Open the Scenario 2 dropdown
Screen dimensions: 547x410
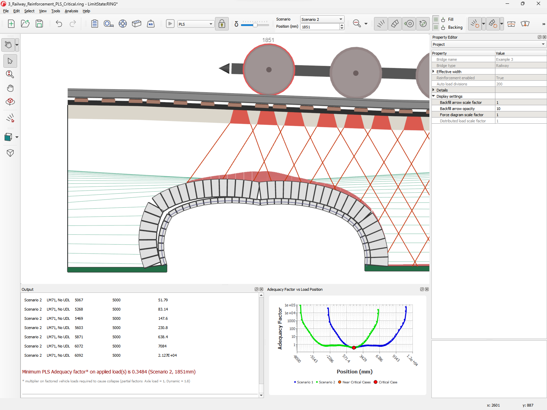click(x=340, y=19)
